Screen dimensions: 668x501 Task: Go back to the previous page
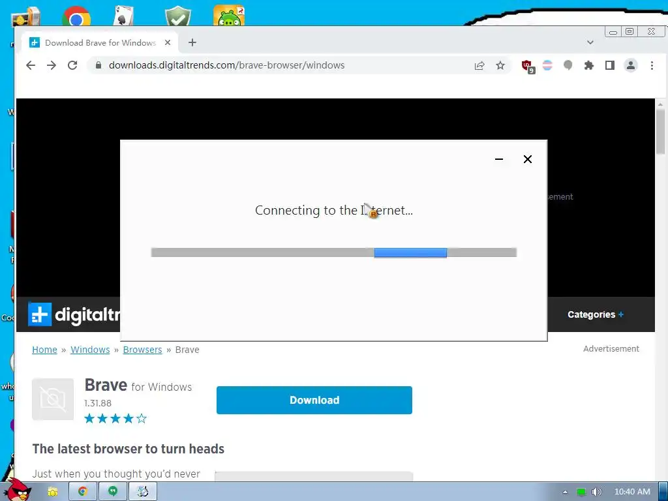coord(31,65)
